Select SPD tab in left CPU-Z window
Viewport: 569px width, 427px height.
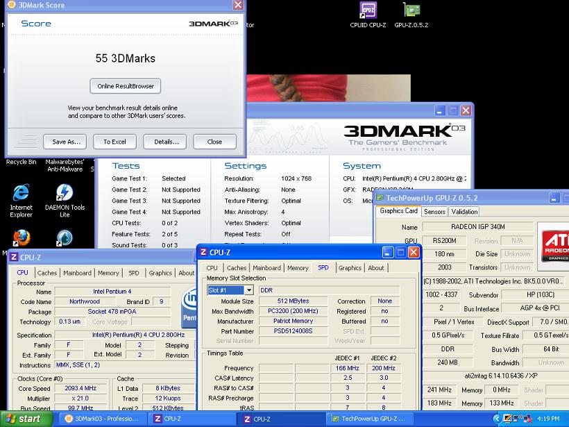click(133, 273)
